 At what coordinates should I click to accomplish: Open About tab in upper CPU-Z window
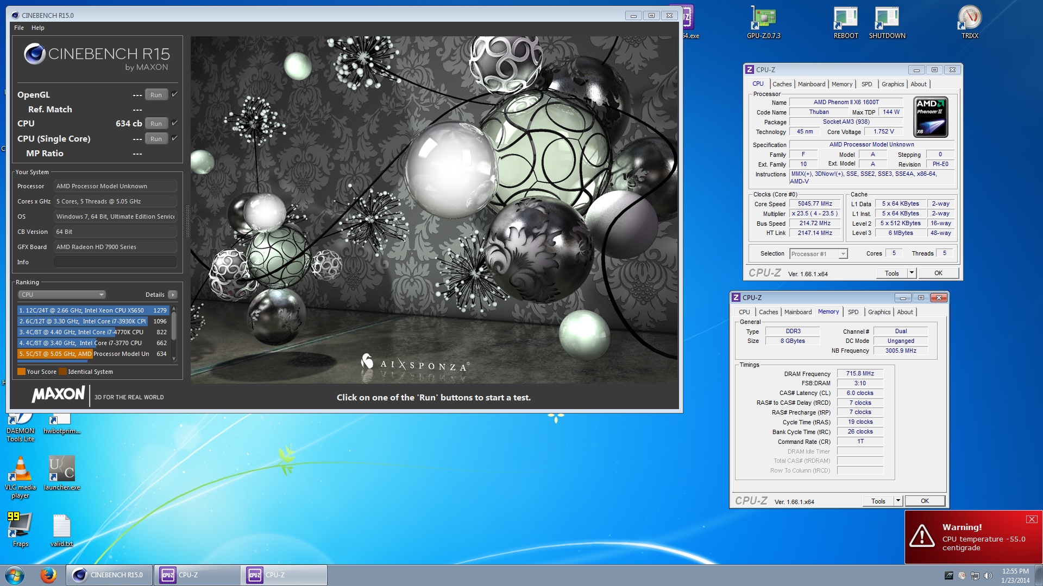919,84
